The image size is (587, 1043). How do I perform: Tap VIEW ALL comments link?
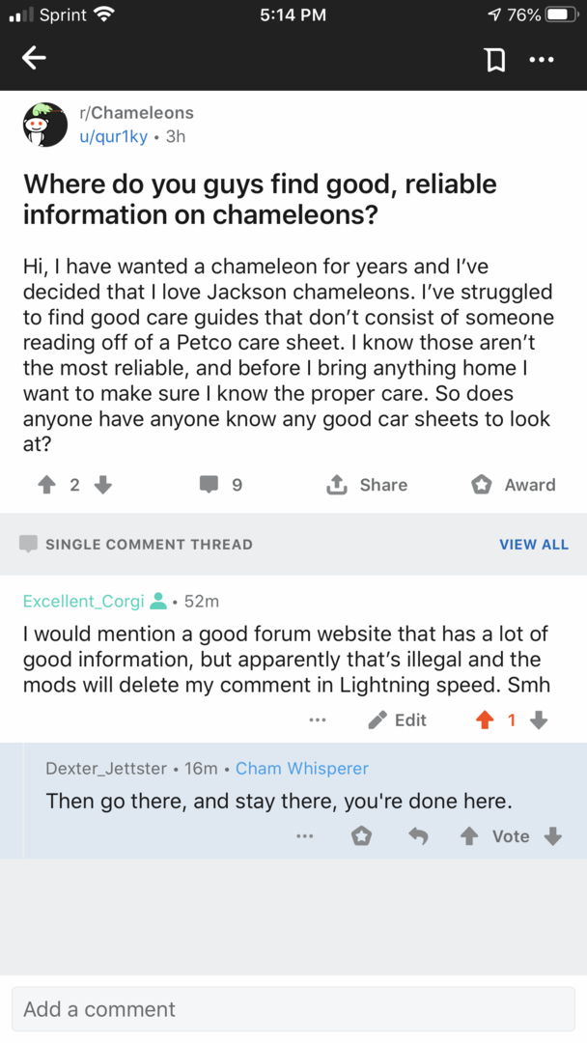point(533,545)
